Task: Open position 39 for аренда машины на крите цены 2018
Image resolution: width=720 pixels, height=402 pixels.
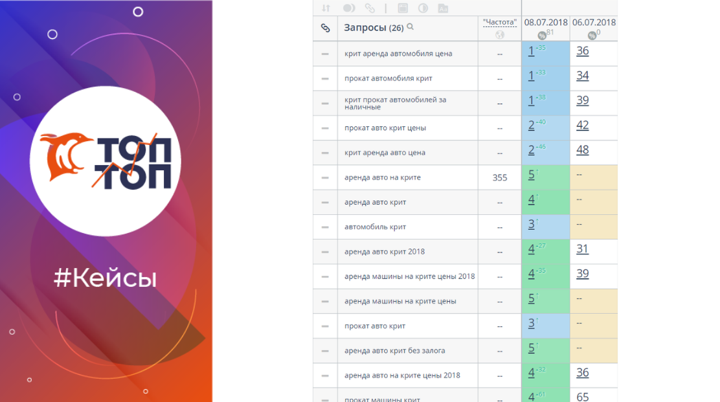Action: (583, 274)
